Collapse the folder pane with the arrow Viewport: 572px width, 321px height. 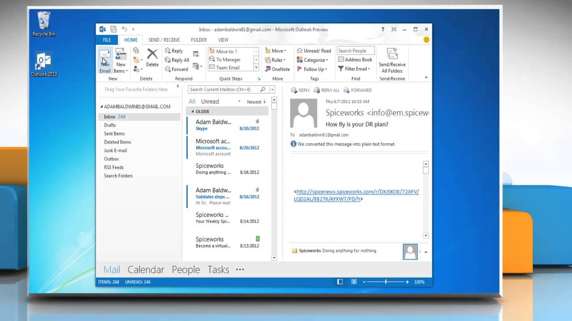(177, 86)
